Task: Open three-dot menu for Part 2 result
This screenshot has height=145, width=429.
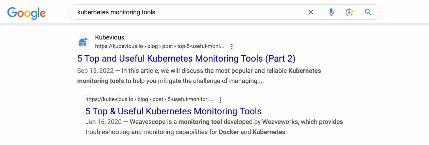Action: pos(231,46)
